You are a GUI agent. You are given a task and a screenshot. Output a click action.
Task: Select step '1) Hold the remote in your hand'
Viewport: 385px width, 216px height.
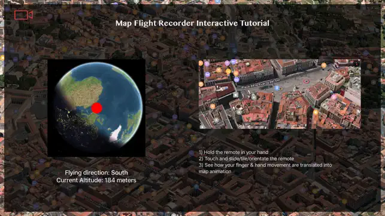click(234, 152)
